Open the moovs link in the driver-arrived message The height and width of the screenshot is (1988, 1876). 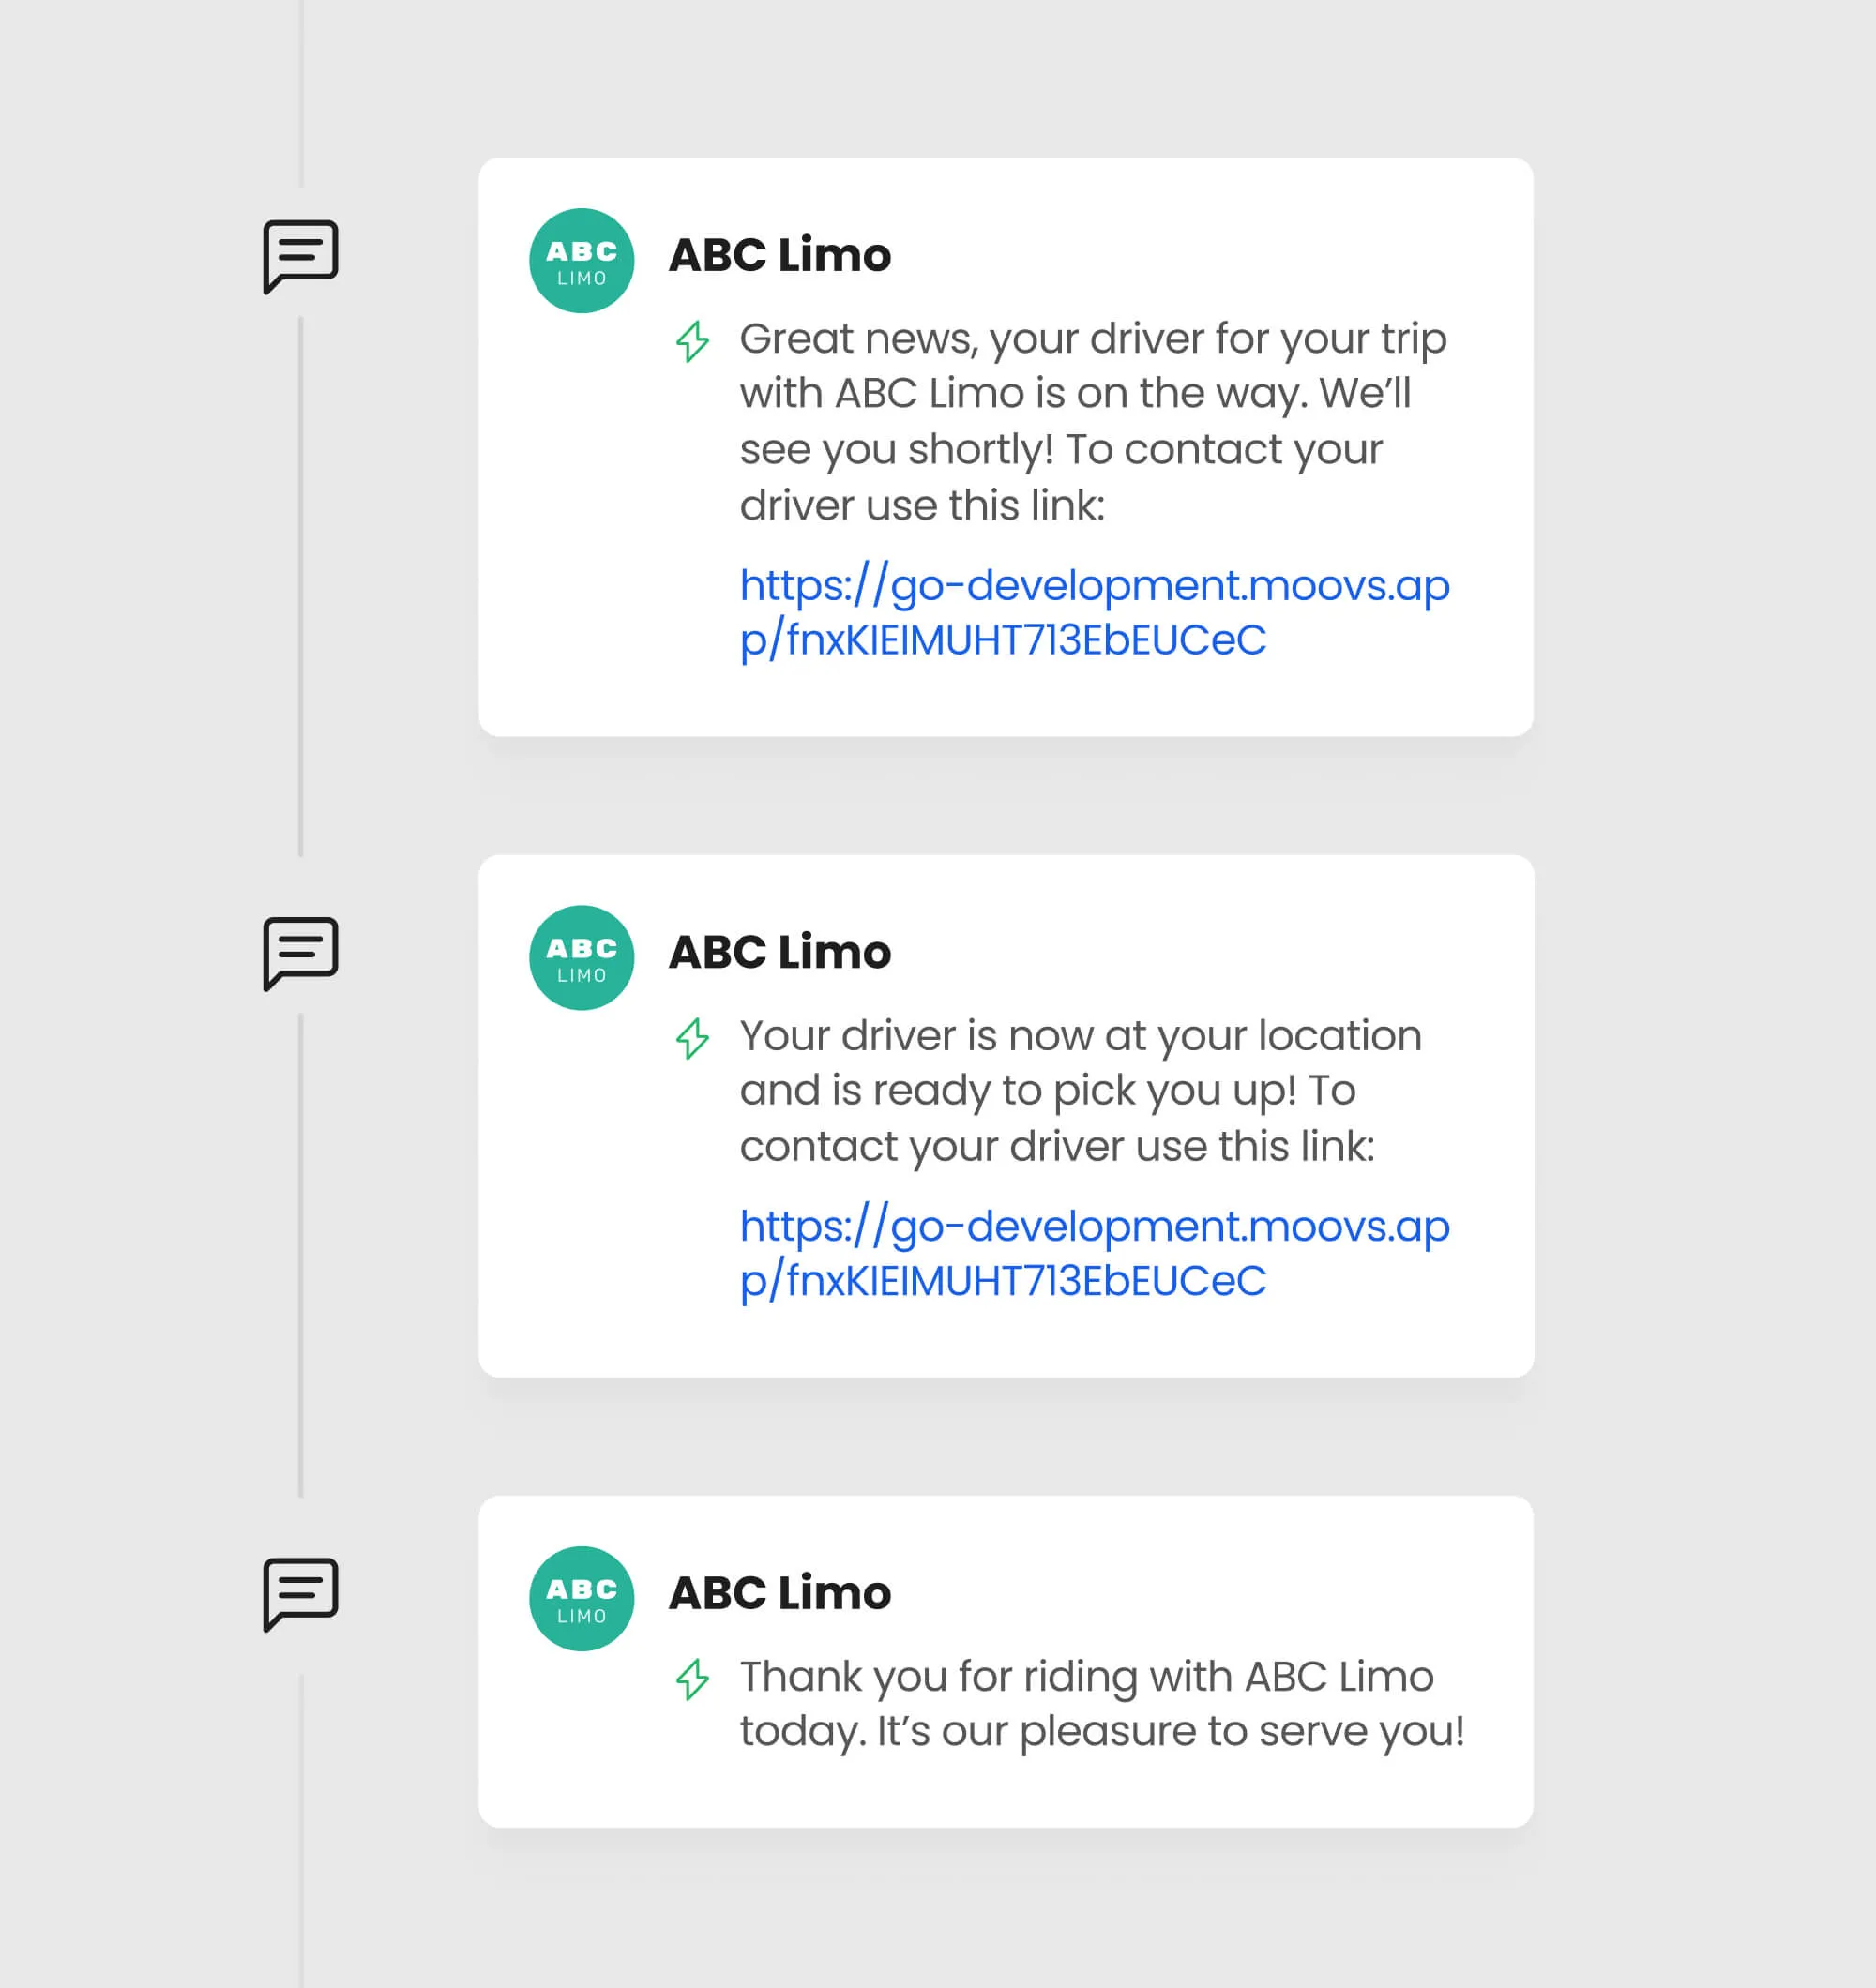point(1095,1254)
